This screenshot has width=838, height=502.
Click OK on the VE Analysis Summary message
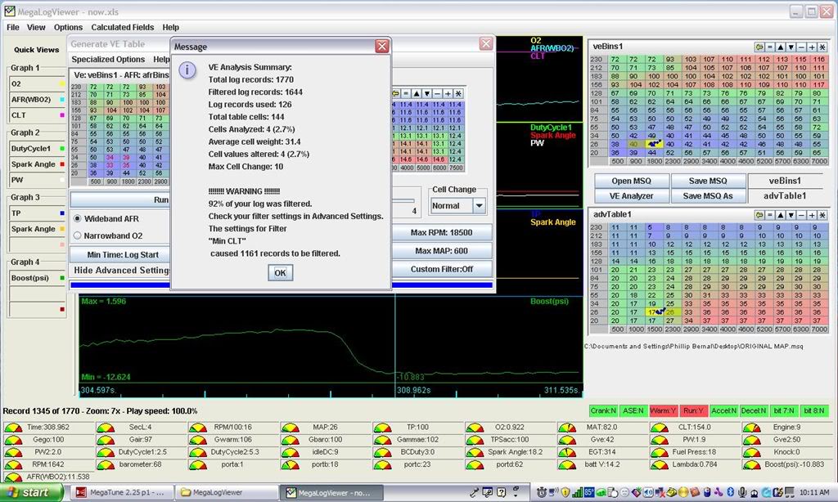[279, 273]
